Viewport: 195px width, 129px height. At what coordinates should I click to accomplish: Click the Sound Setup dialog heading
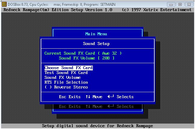(96, 44)
